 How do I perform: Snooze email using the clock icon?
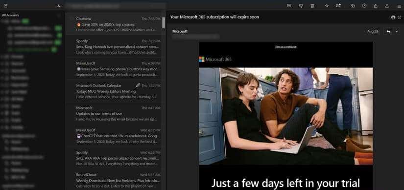point(364,5)
